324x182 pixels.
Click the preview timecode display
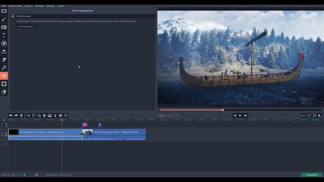click(x=169, y=116)
